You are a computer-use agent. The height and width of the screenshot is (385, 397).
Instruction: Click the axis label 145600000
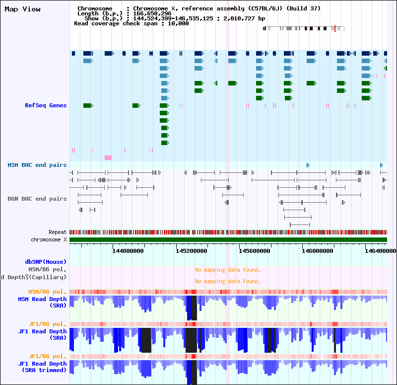(255, 251)
